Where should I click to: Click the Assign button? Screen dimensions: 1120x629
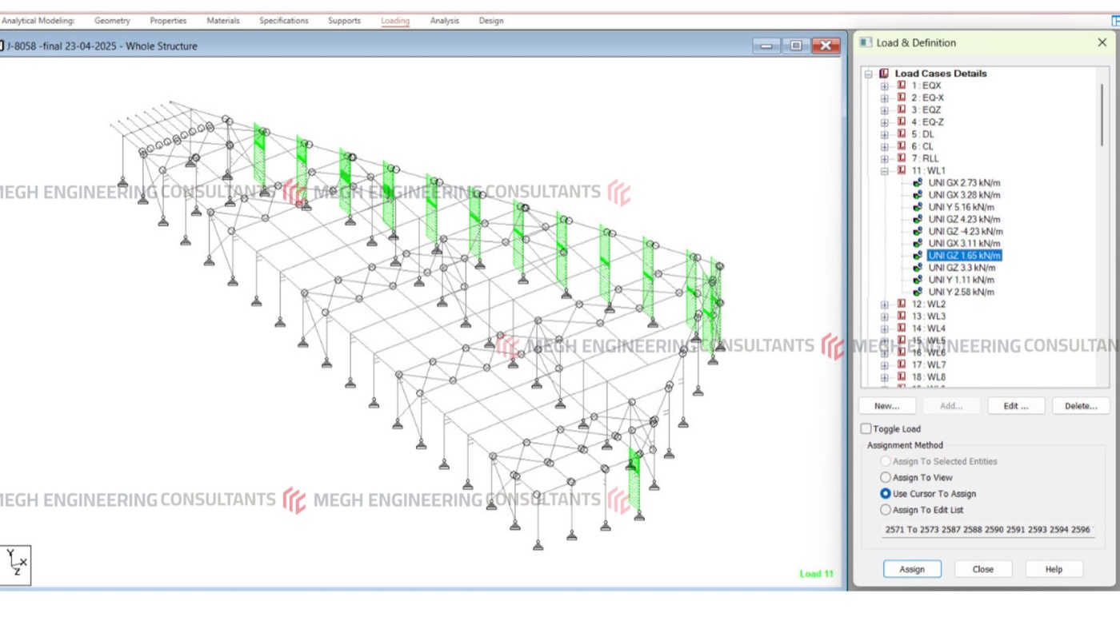pos(912,569)
